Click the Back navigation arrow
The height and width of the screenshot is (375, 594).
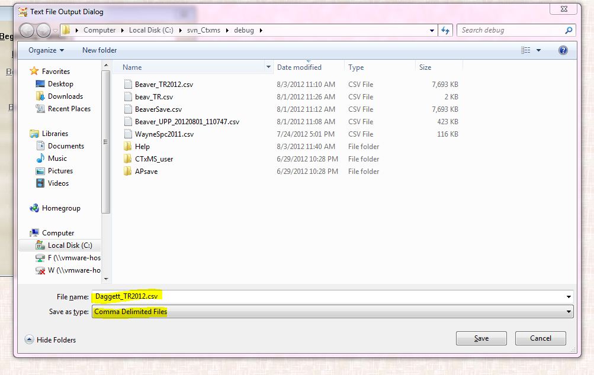(x=27, y=30)
